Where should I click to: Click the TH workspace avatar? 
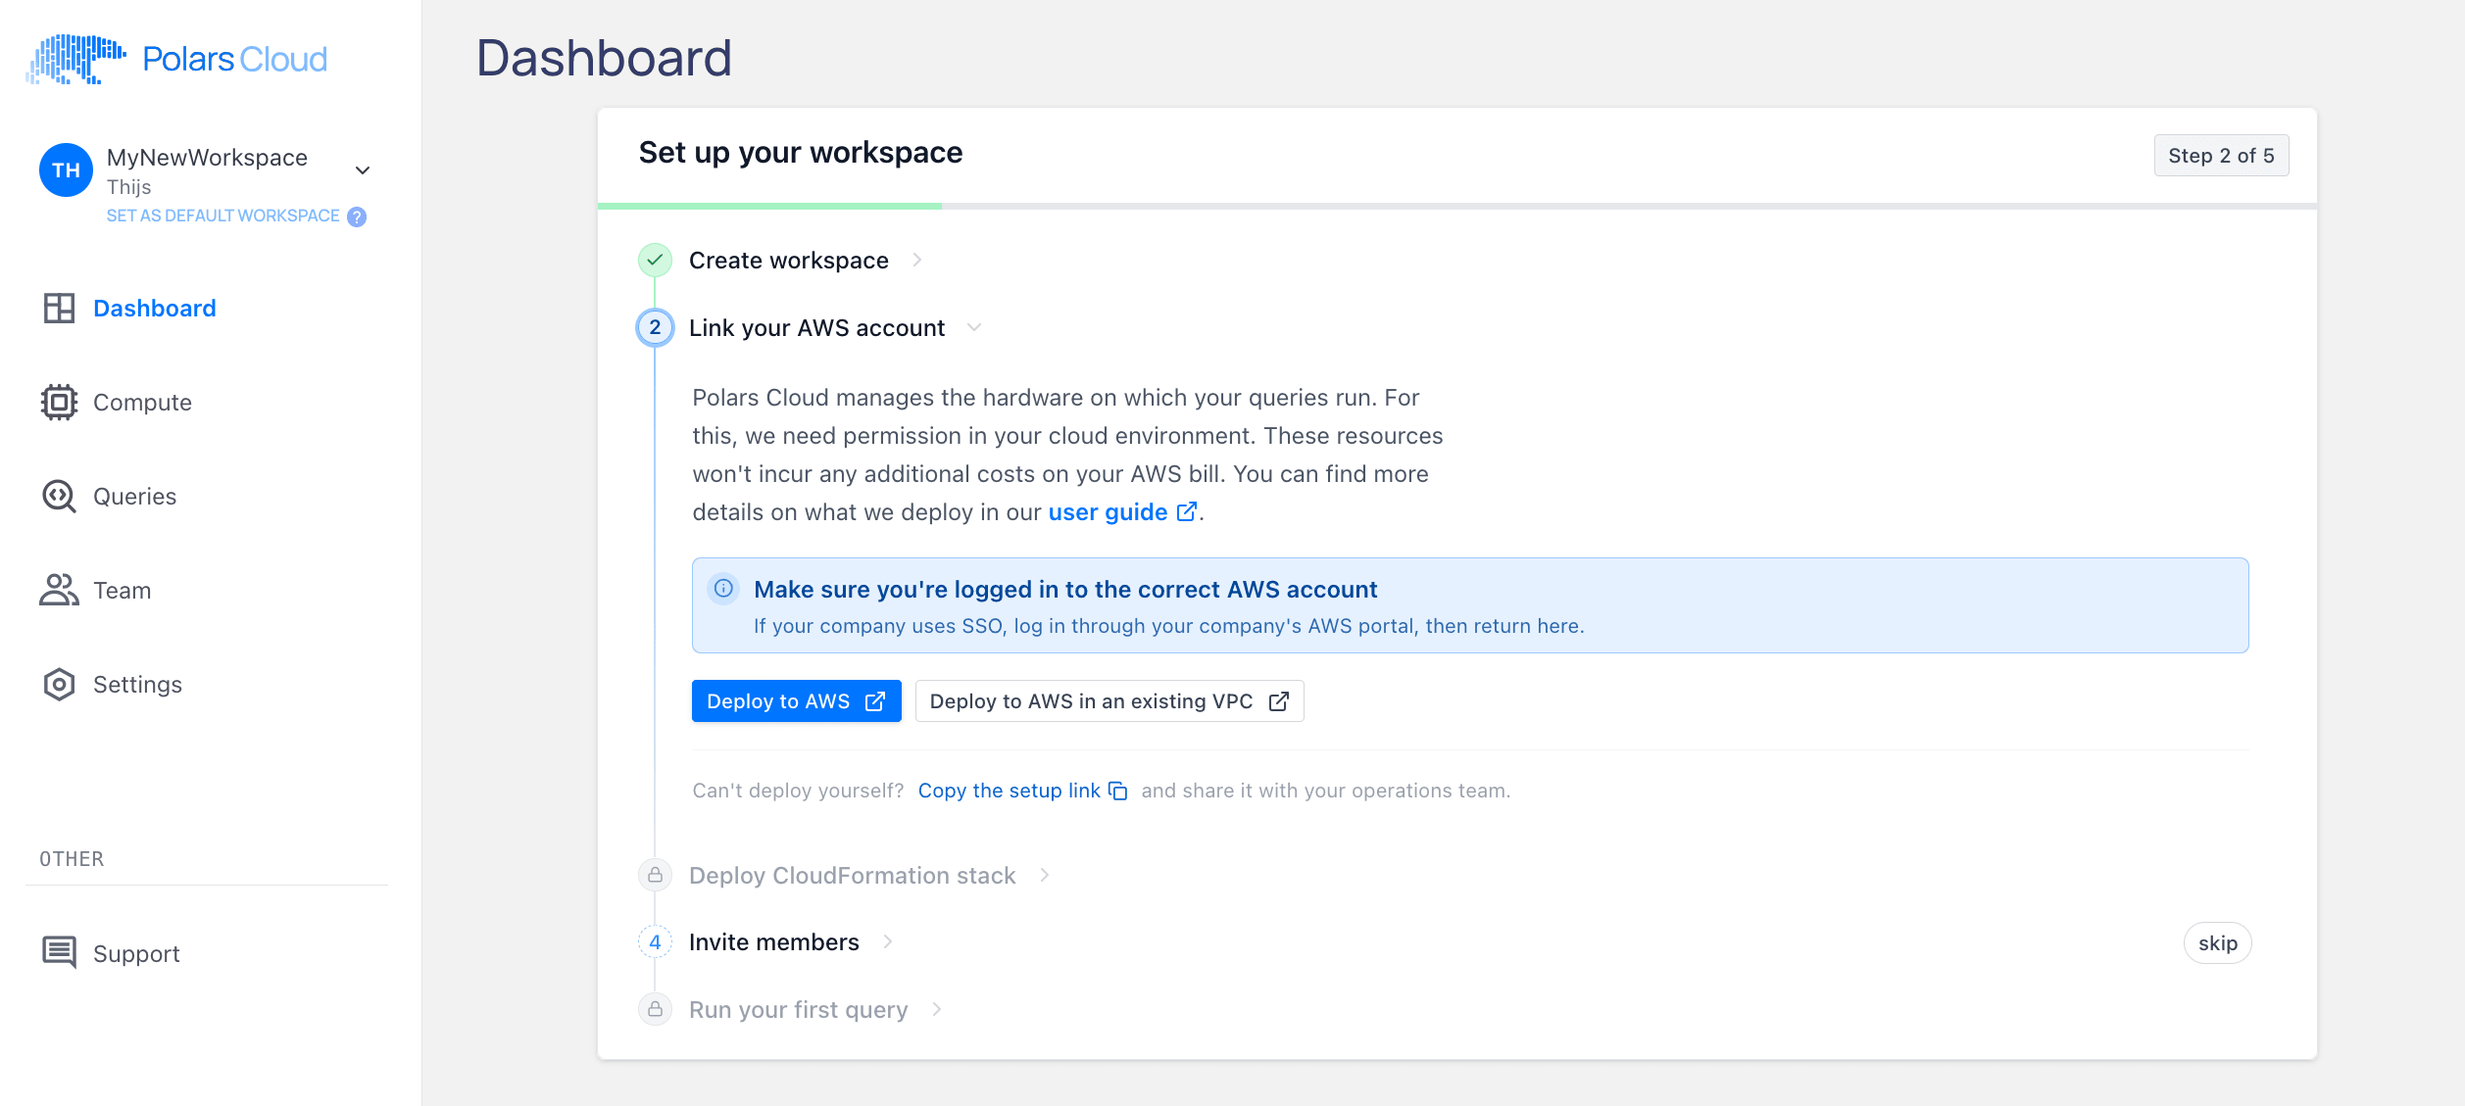66,170
